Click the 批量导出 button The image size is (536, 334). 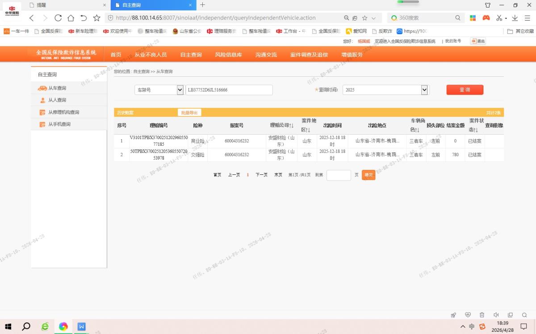point(189,112)
